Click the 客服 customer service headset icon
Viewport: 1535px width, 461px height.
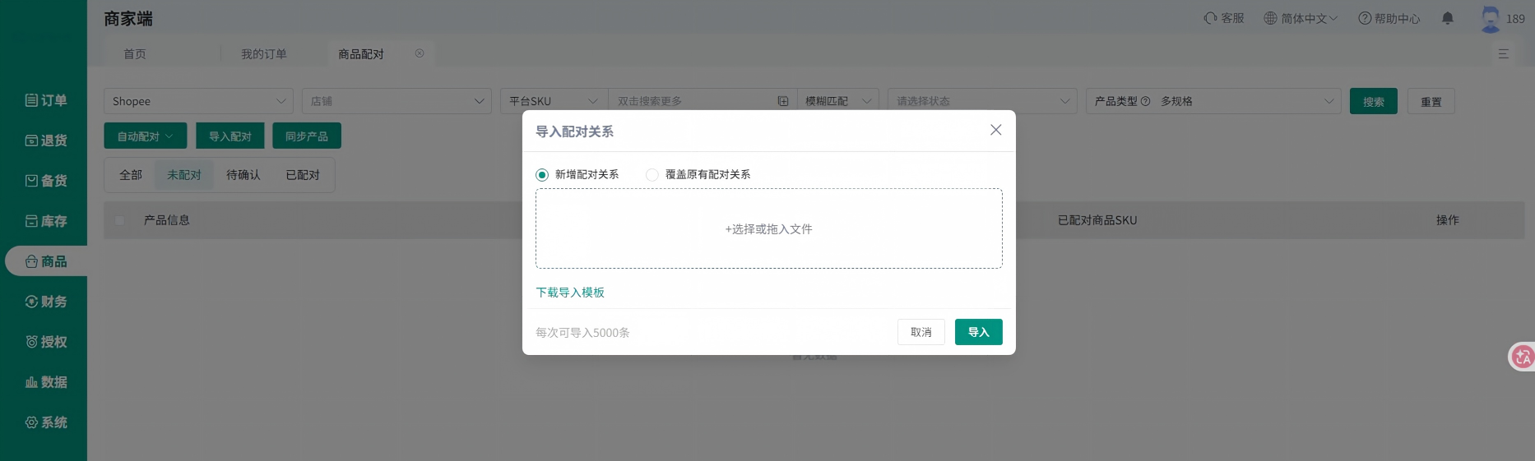click(x=1210, y=18)
